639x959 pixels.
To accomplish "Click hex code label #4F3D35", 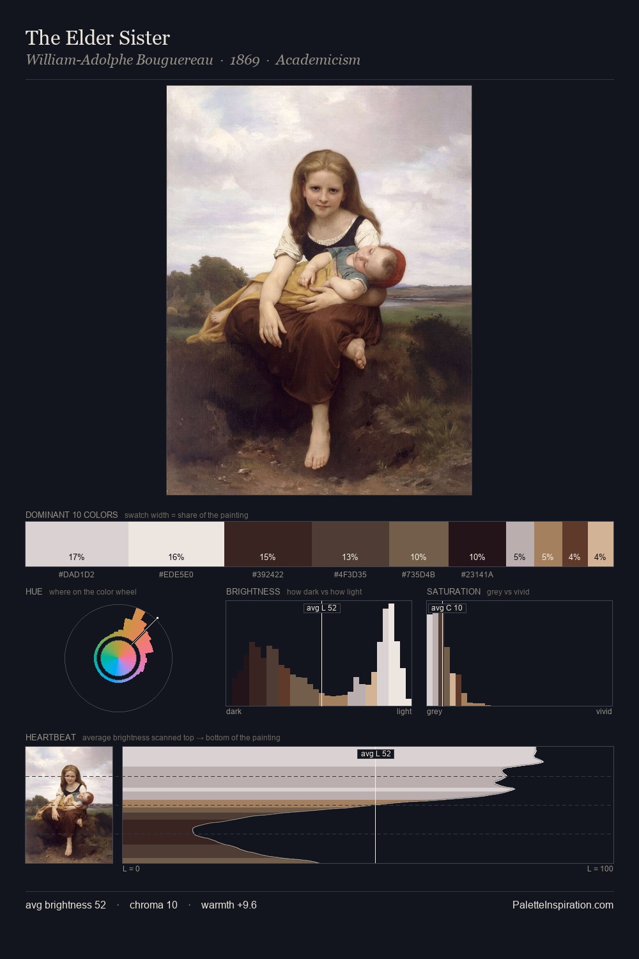I will pyautogui.click(x=350, y=575).
